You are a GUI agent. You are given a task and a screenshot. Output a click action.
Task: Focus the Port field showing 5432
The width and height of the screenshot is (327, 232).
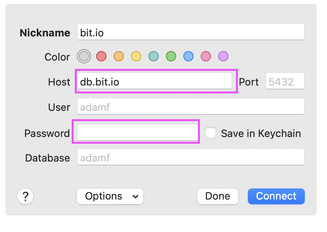coord(285,82)
